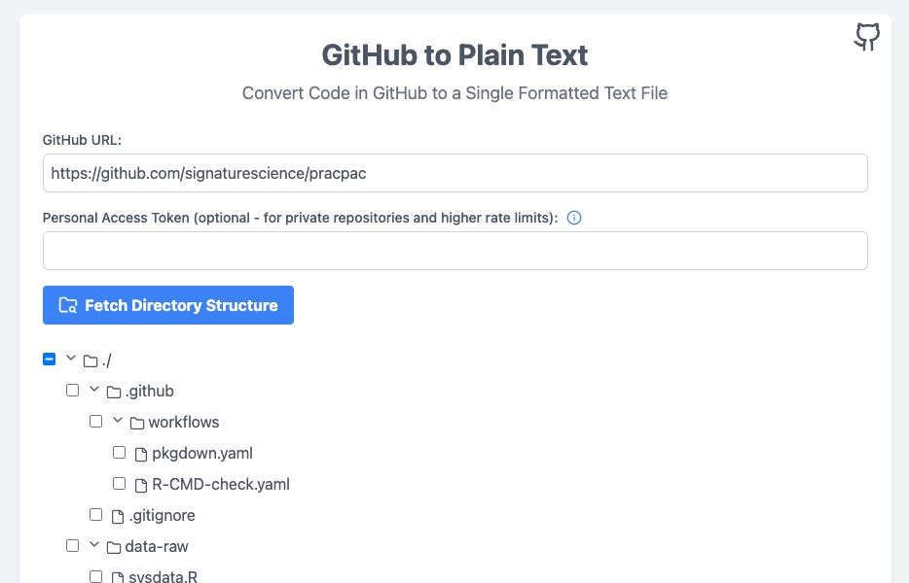Collapse the 'data-raw' tree branch

(93, 545)
